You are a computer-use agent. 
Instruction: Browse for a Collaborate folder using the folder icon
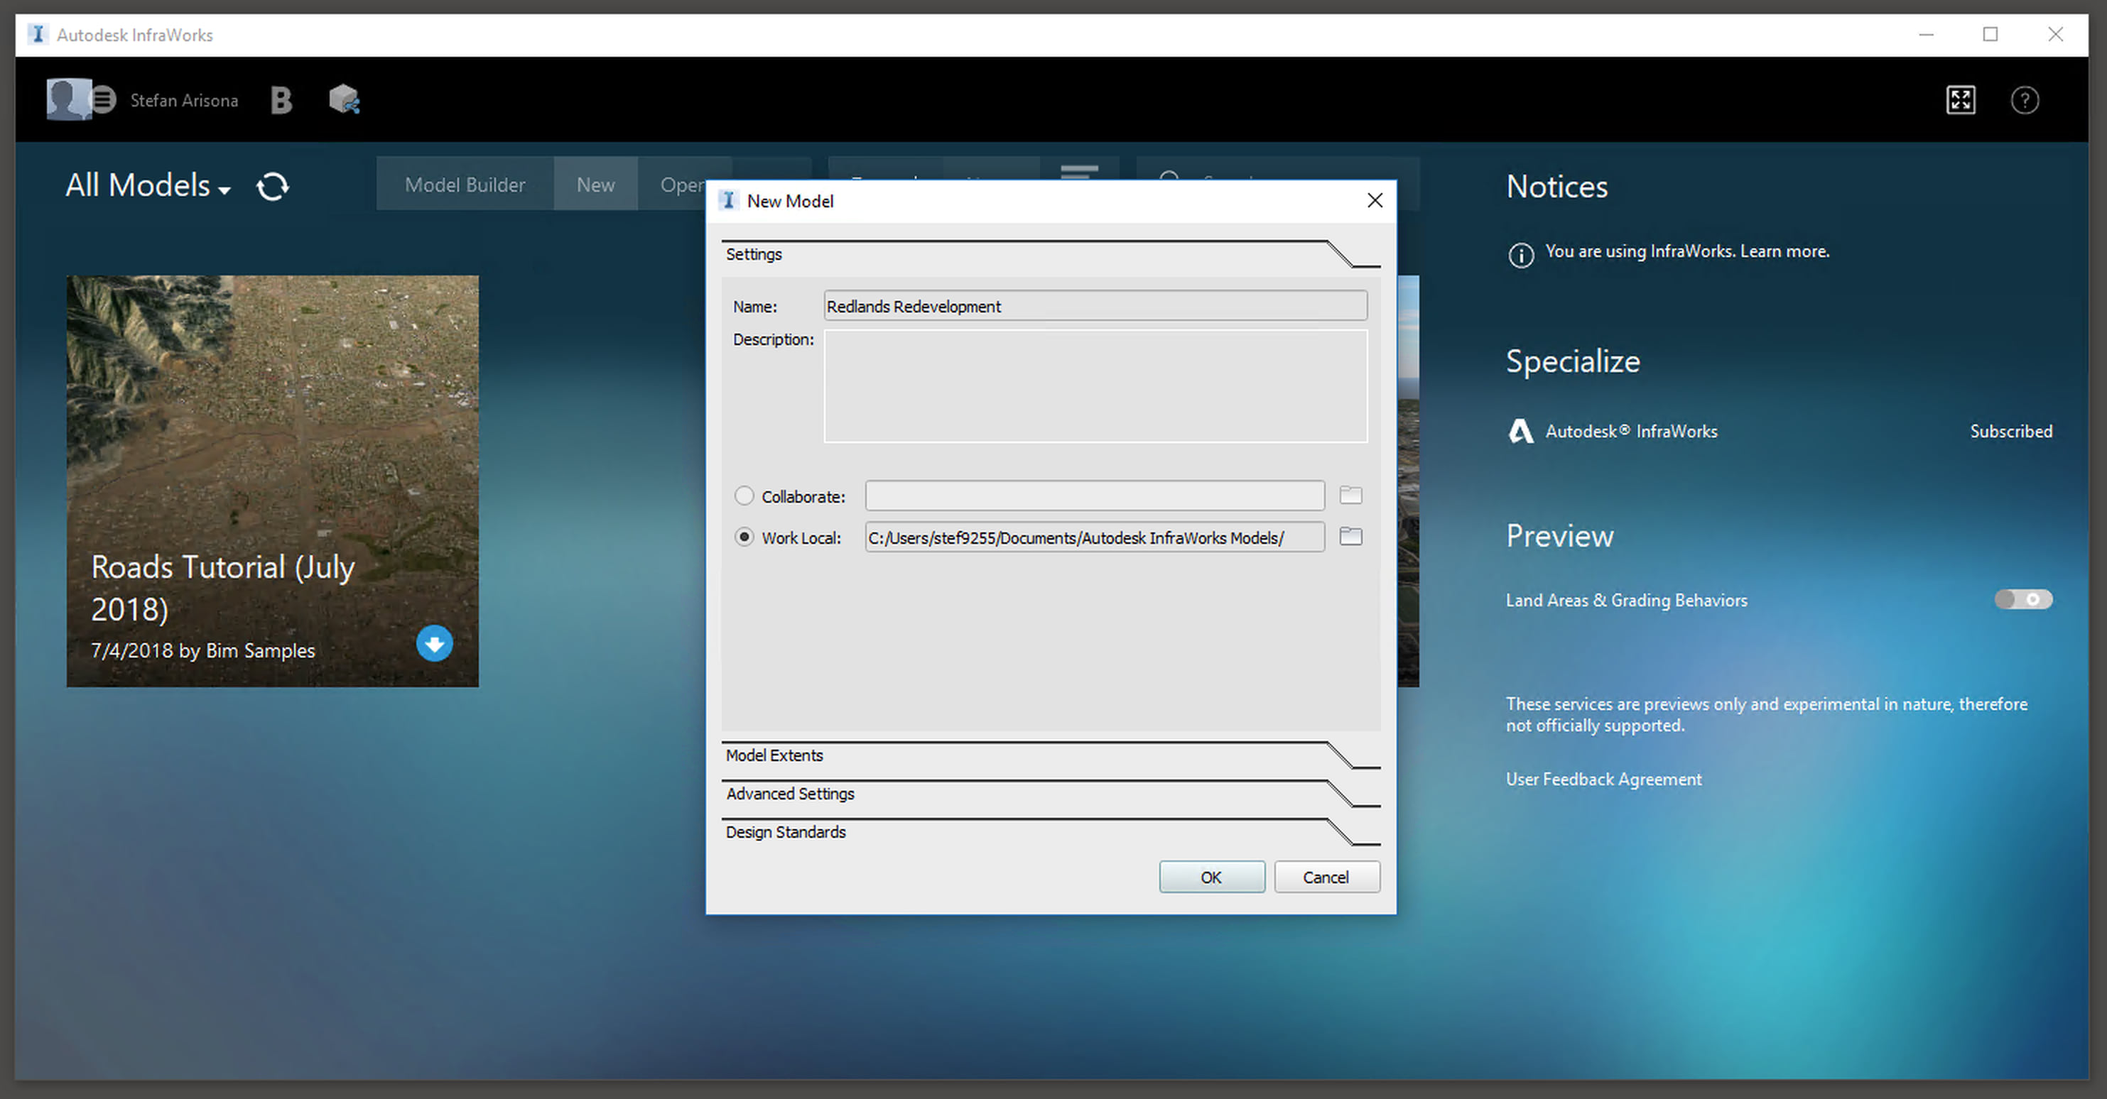pyautogui.click(x=1350, y=495)
